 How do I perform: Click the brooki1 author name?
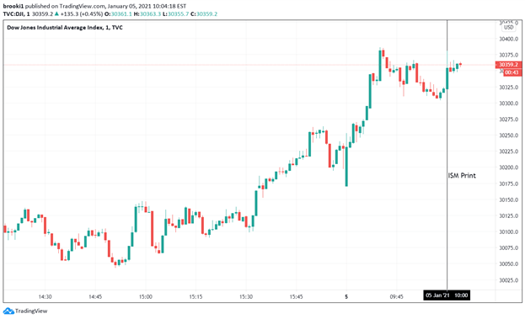13,6
